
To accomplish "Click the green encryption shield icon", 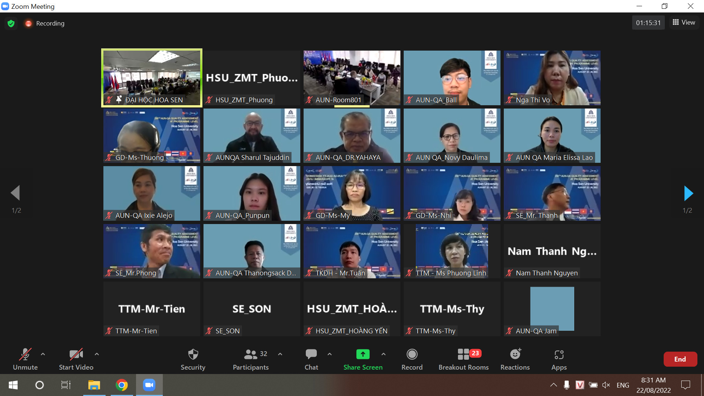I will 11,23.
